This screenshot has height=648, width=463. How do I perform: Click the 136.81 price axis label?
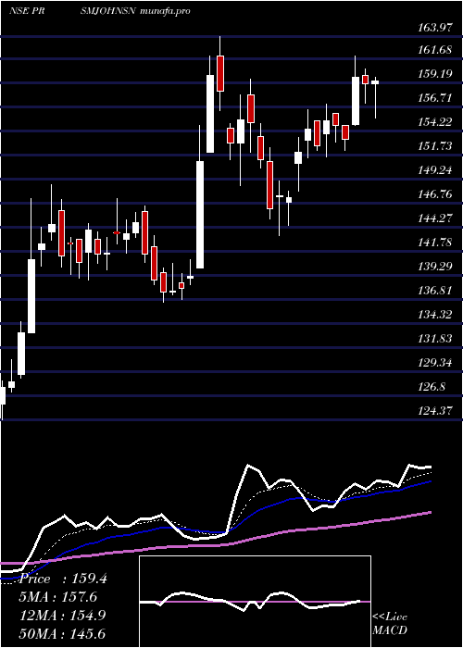pyautogui.click(x=434, y=290)
